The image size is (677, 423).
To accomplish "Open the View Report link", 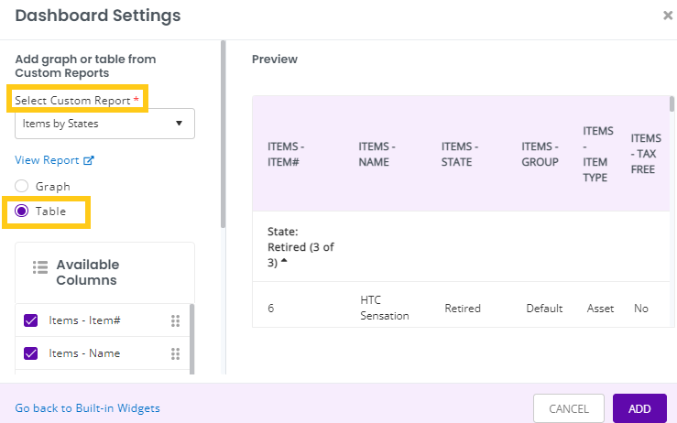I will [x=47, y=160].
